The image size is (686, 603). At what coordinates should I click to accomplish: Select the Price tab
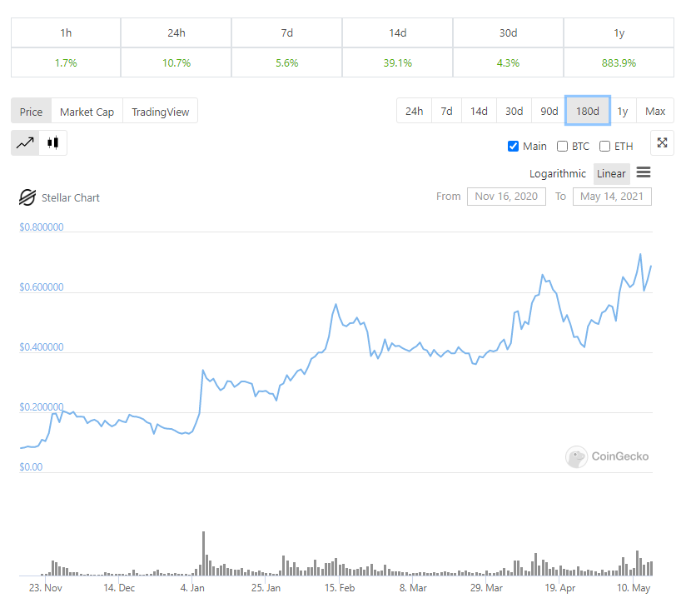(x=31, y=112)
